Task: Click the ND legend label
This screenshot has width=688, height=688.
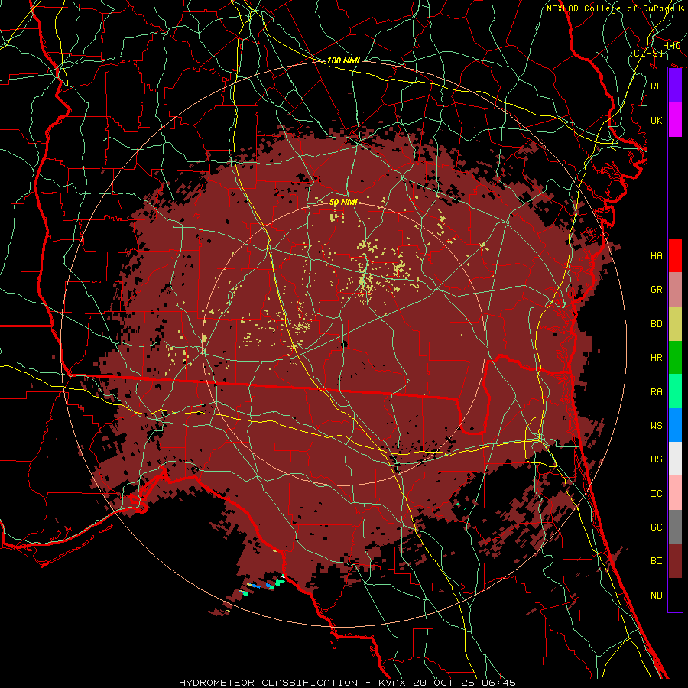Action: click(x=657, y=596)
